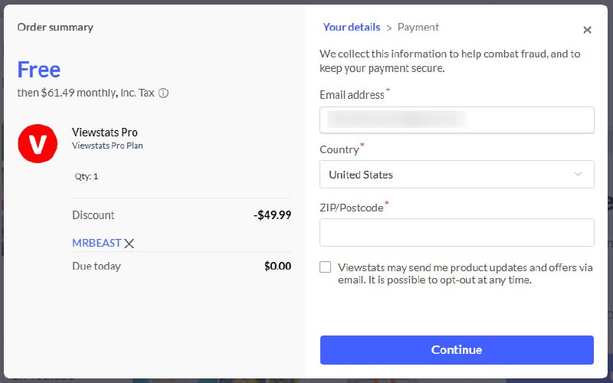Close the checkout dialog
Screen dimensions: 613x383
(x=587, y=30)
